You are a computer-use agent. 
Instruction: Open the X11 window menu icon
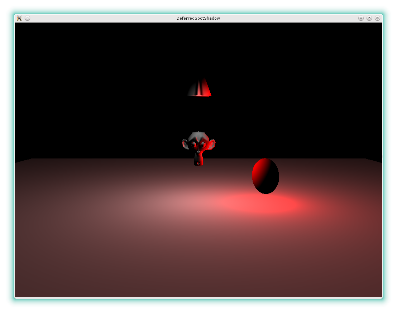click(19, 18)
